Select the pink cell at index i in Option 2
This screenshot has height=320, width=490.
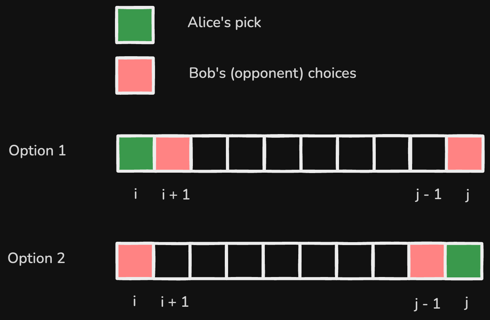coord(135,261)
